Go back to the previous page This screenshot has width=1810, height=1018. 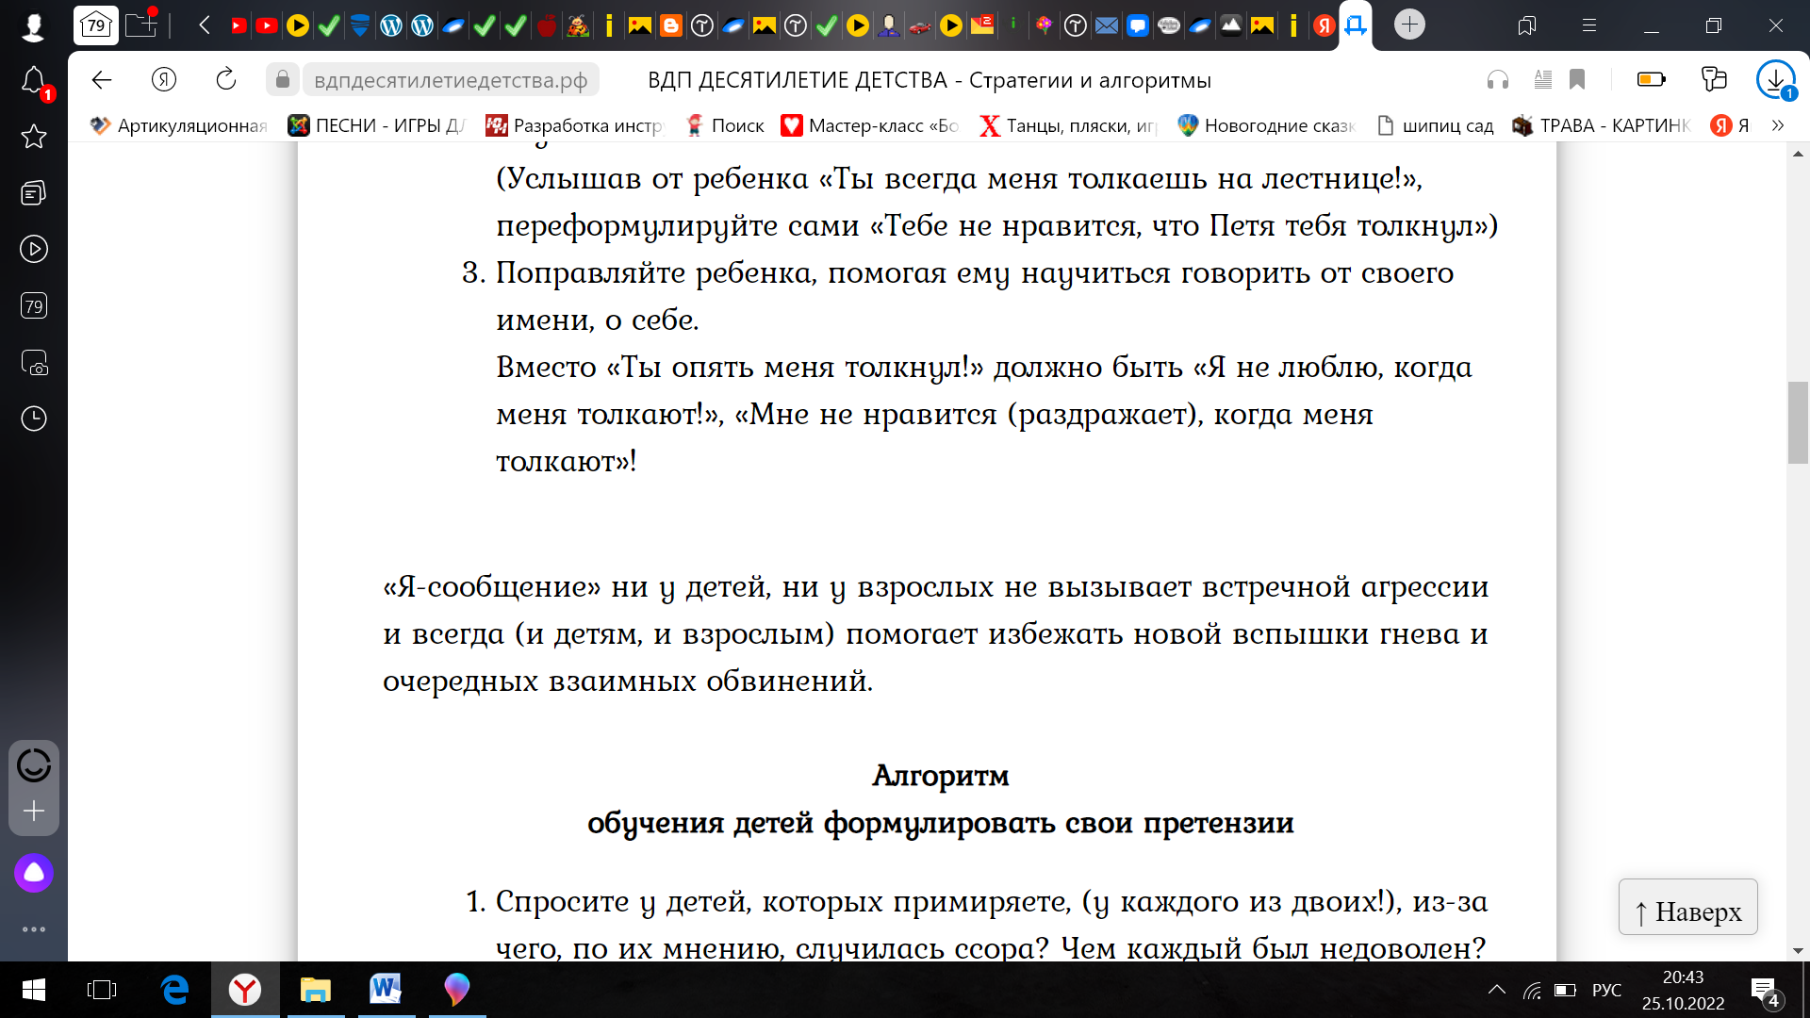pos(102,80)
